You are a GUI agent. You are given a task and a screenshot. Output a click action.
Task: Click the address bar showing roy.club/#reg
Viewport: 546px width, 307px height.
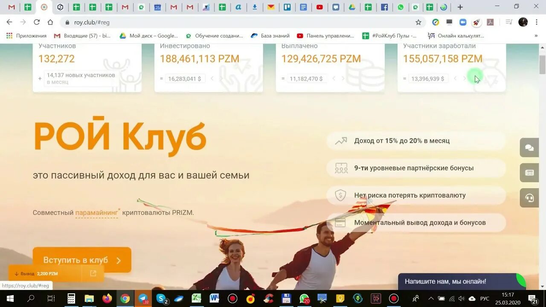tap(239, 22)
